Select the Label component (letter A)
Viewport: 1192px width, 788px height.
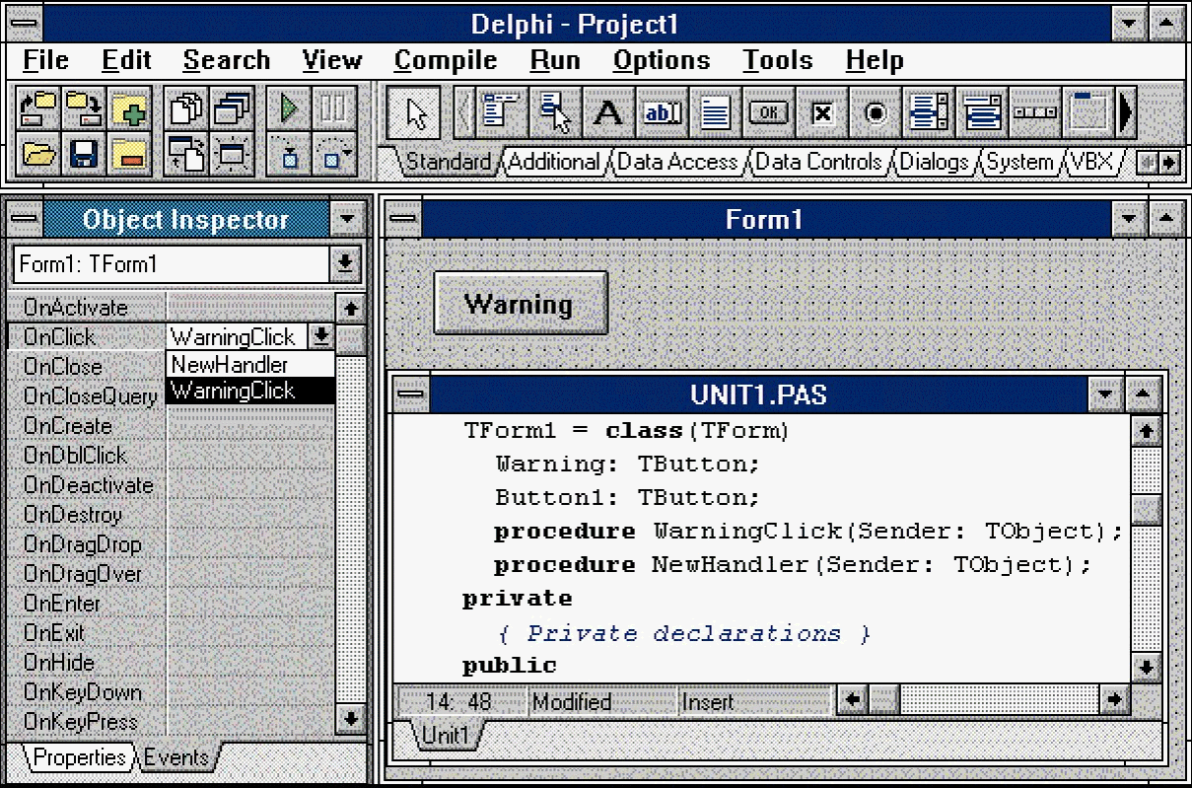607,113
